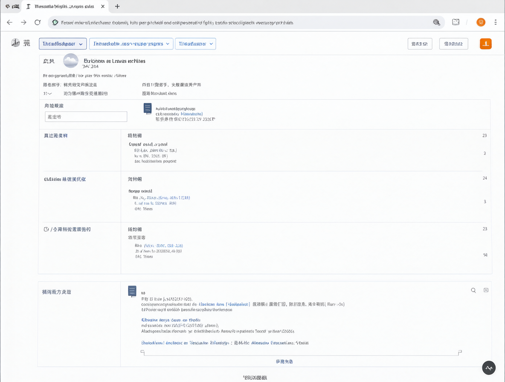
Task: Open the third dropdown in the header
Action: pyautogui.click(x=195, y=44)
